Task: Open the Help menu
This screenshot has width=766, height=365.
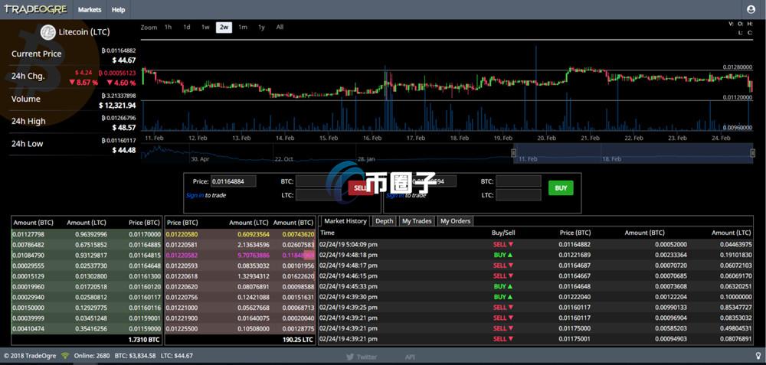Action: click(118, 10)
